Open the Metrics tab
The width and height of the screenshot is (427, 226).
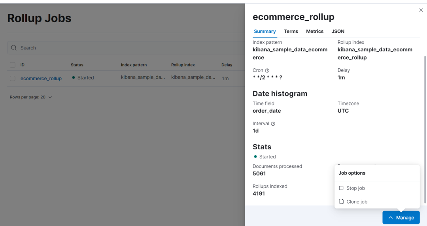[315, 31]
